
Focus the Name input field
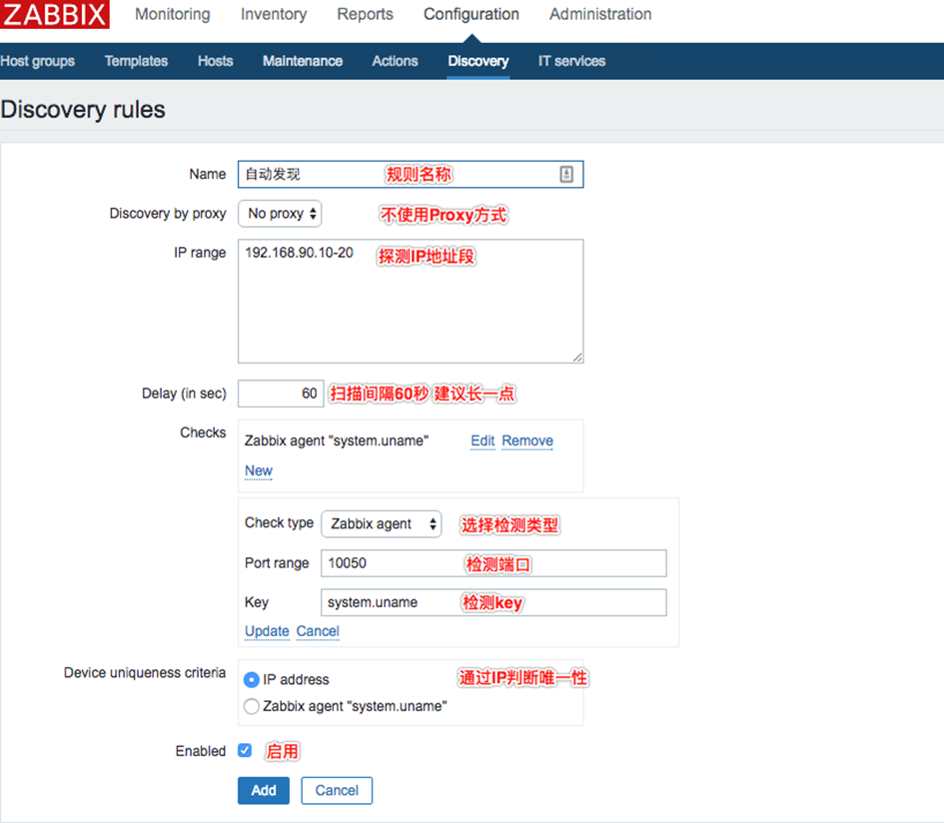(x=411, y=174)
